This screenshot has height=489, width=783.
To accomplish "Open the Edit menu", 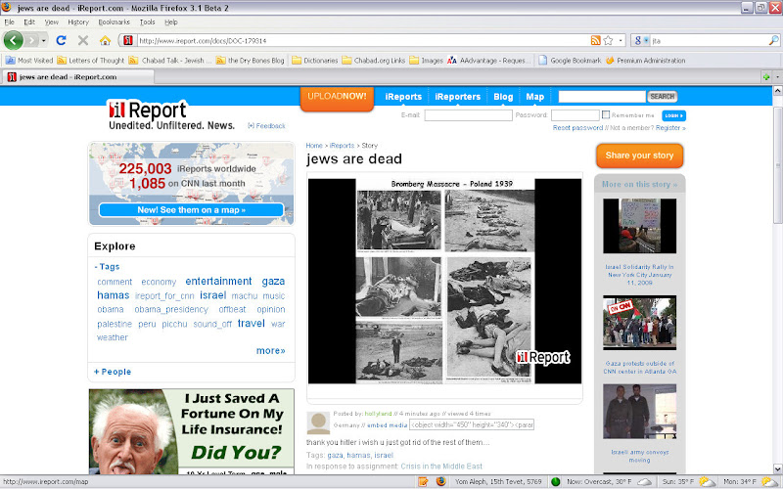I will pyautogui.click(x=29, y=22).
